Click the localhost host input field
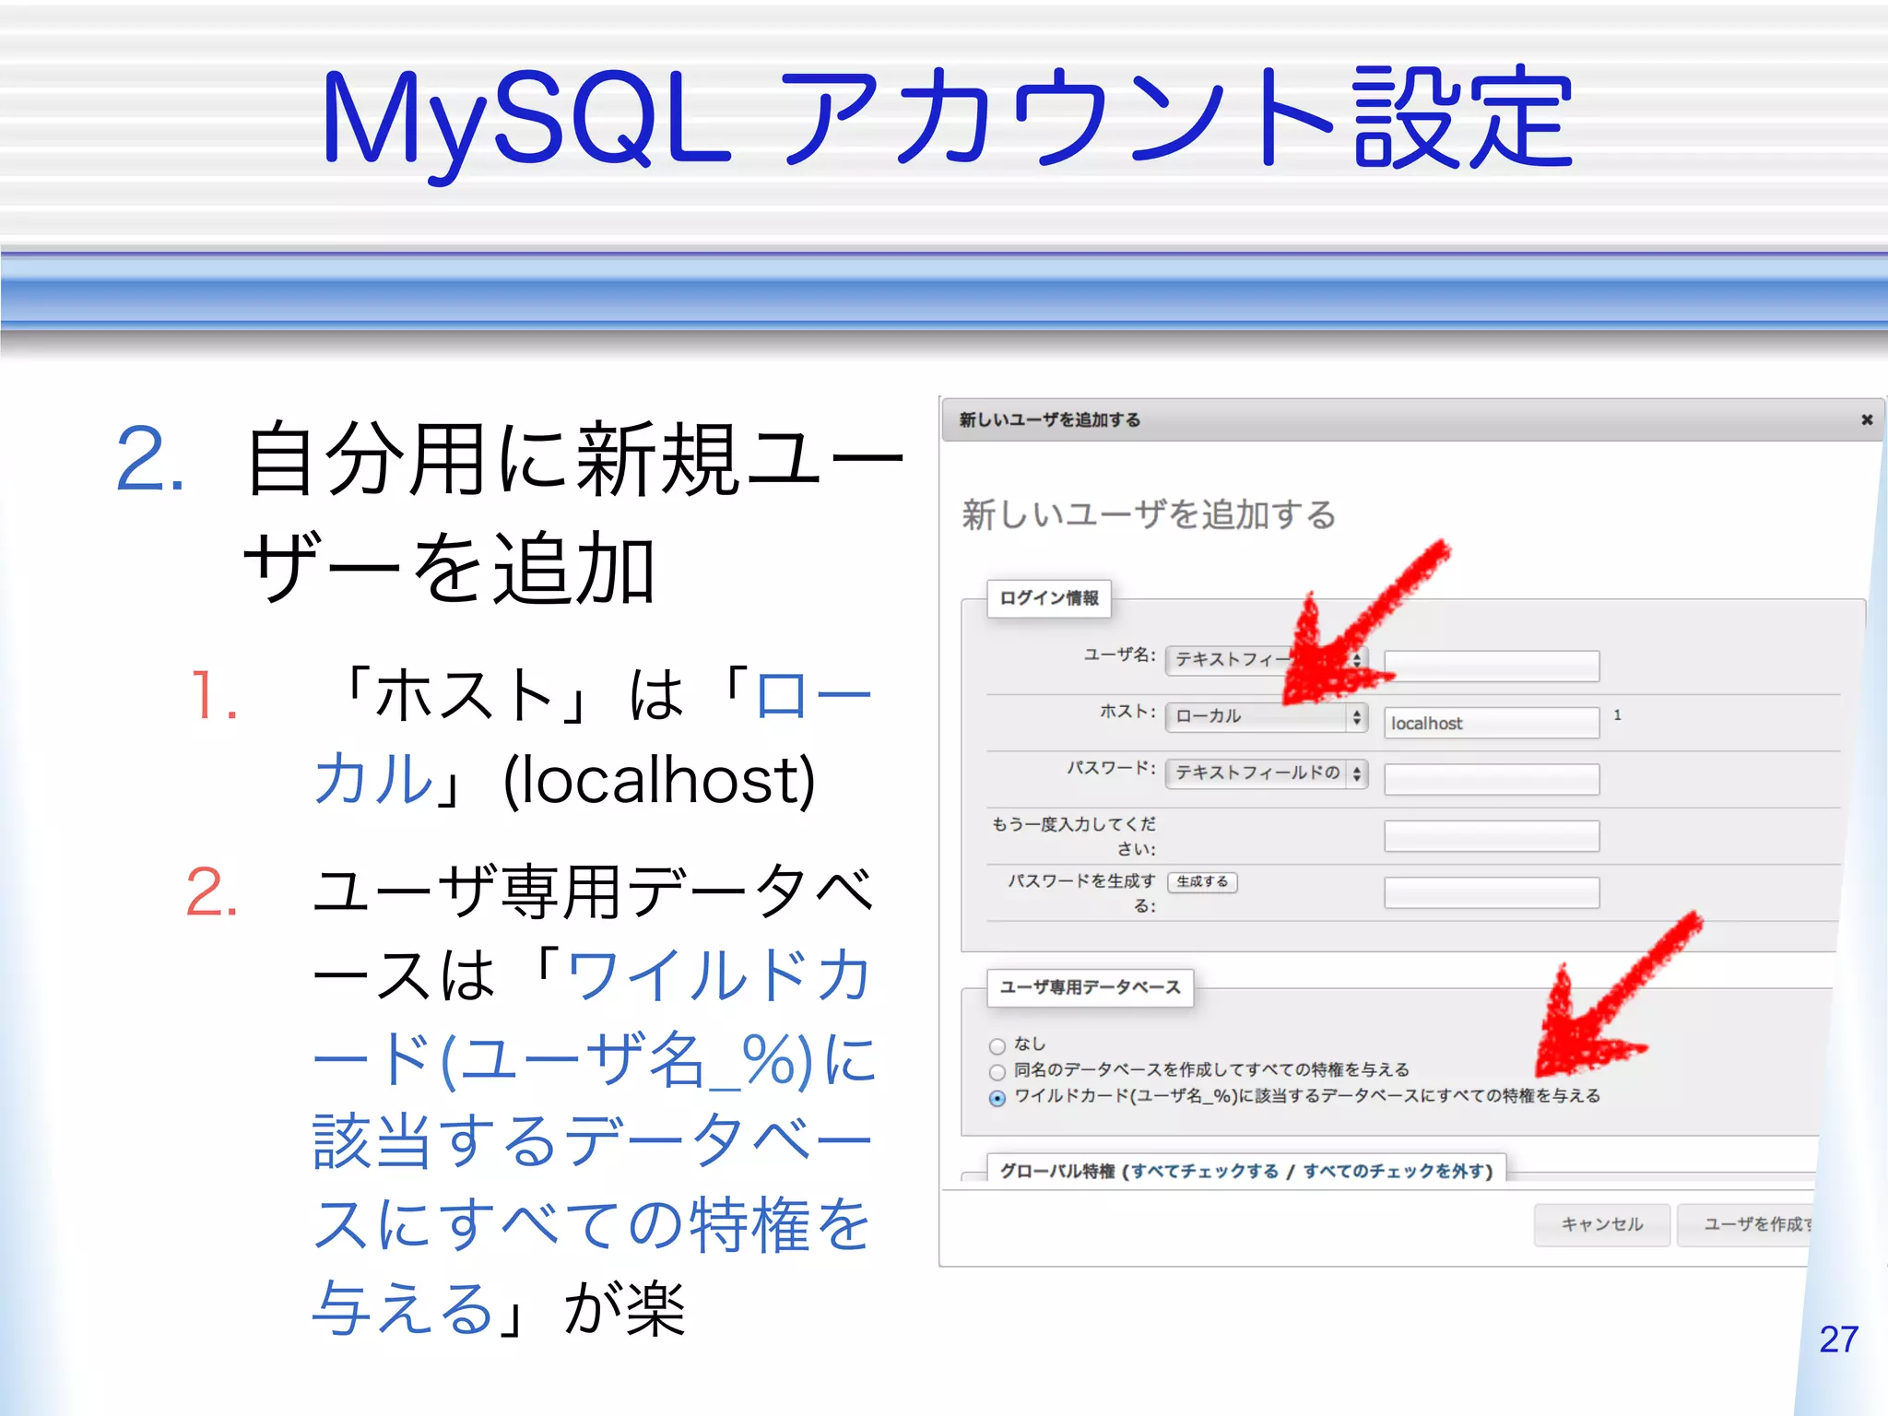This screenshot has height=1416, width=1888. tap(1491, 723)
